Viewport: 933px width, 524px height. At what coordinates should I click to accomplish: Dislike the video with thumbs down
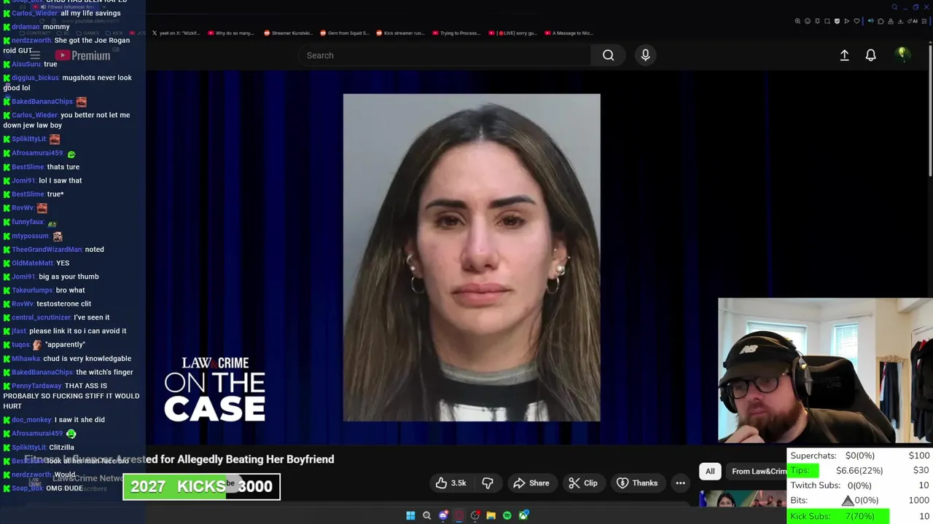pyautogui.click(x=488, y=483)
